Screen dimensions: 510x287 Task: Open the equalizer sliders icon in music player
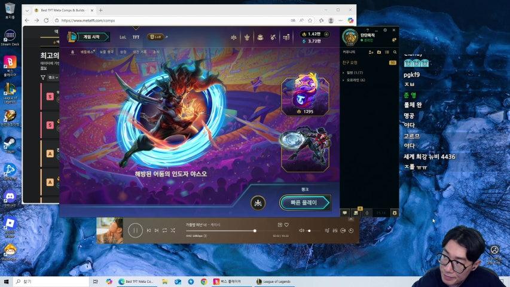(x=335, y=230)
